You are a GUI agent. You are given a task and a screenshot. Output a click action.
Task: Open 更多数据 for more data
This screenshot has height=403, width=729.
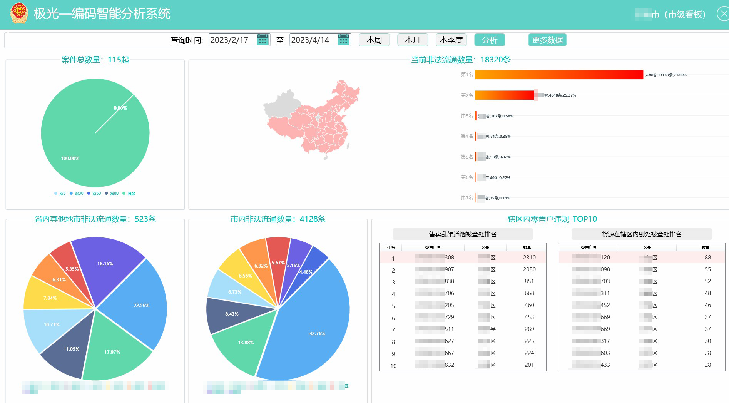[x=547, y=40]
